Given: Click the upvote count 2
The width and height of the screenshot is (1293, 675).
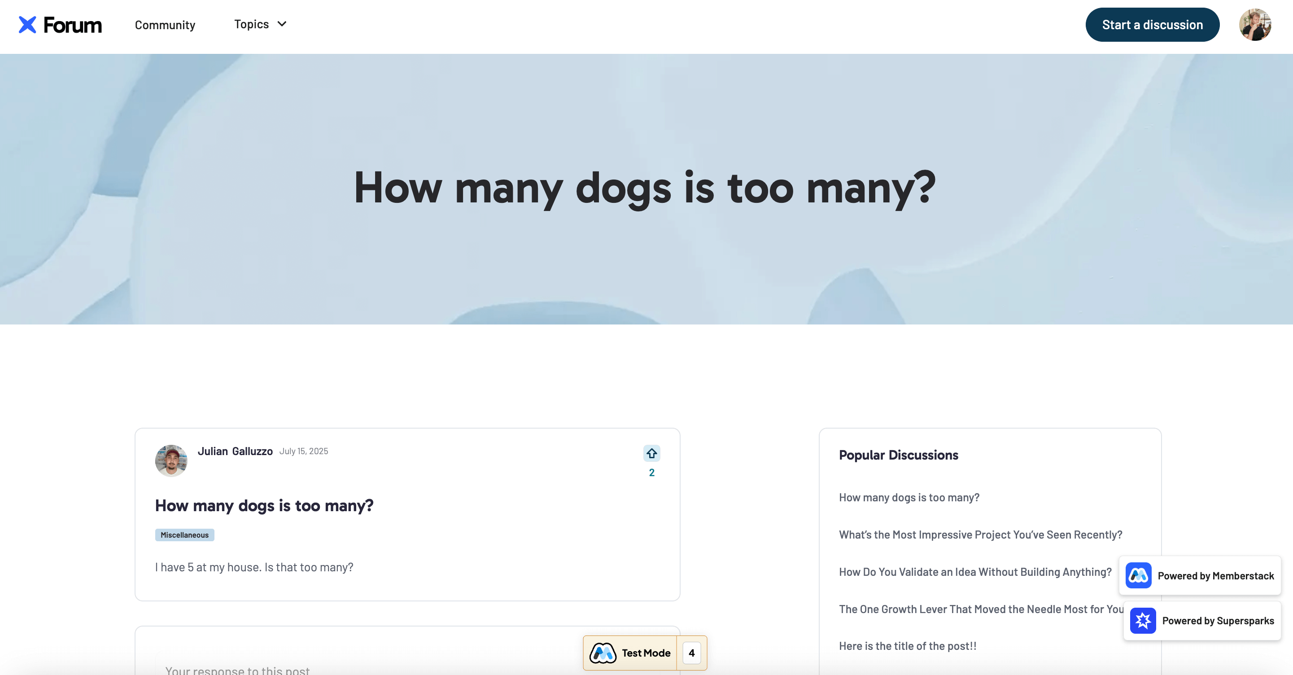Looking at the screenshot, I should [x=651, y=472].
